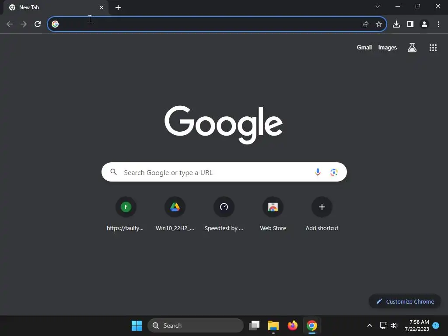Click the magnifier icon in search box
The height and width of the screenshot is (336, 448).
tap(114, 172)
